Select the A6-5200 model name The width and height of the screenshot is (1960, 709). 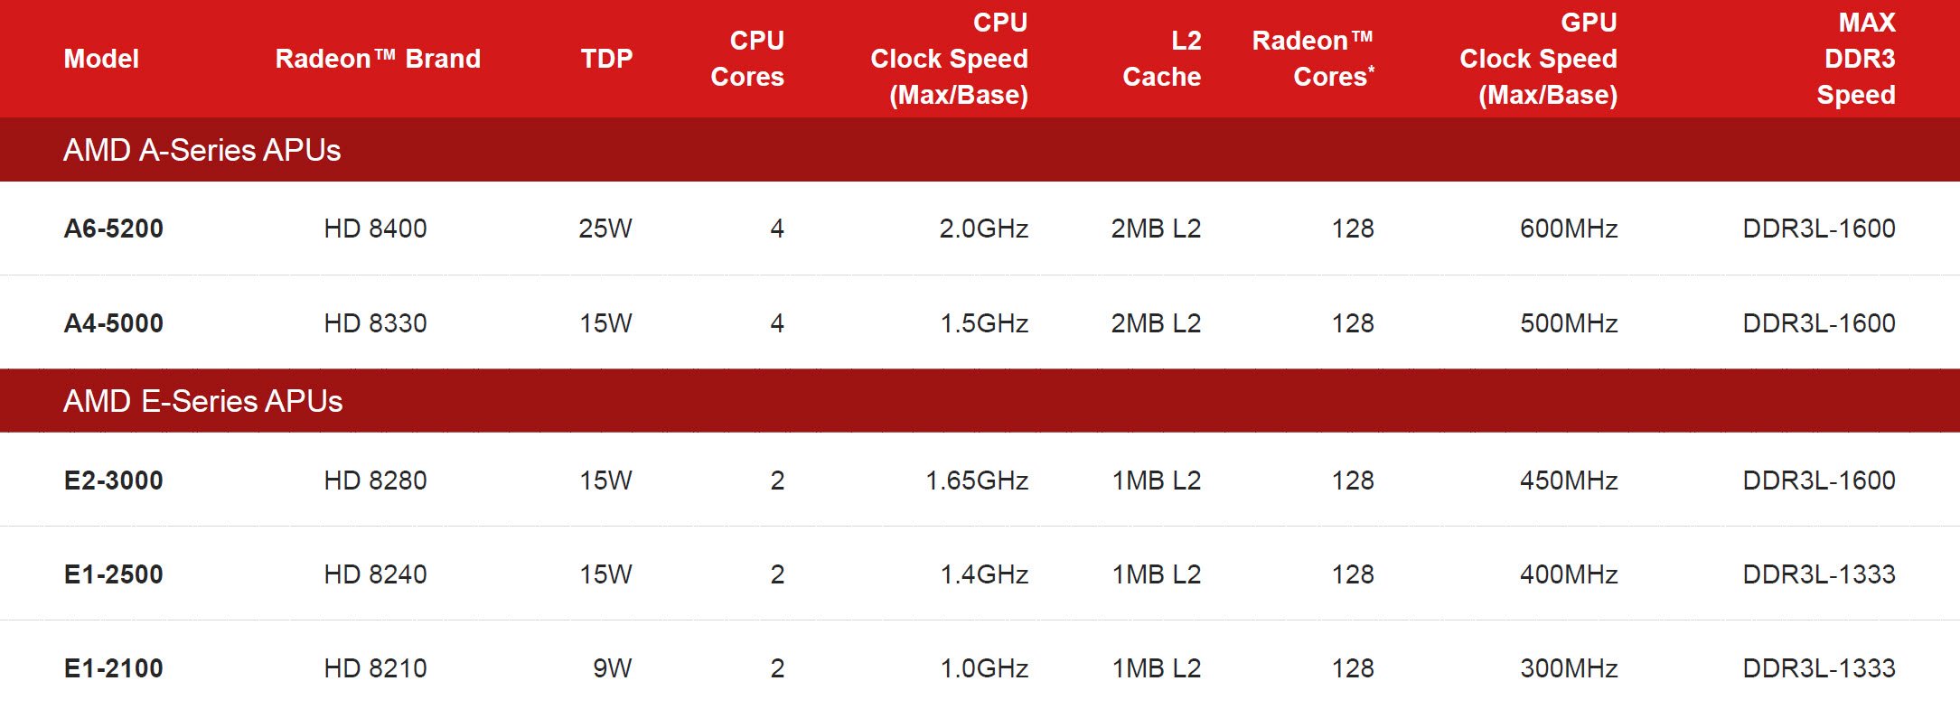pos(114,229)
